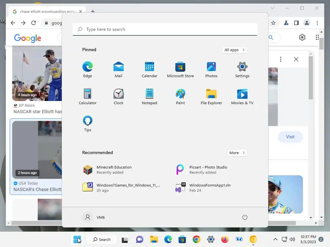Open Microsoft Store from pinned apps

(180, 70)
